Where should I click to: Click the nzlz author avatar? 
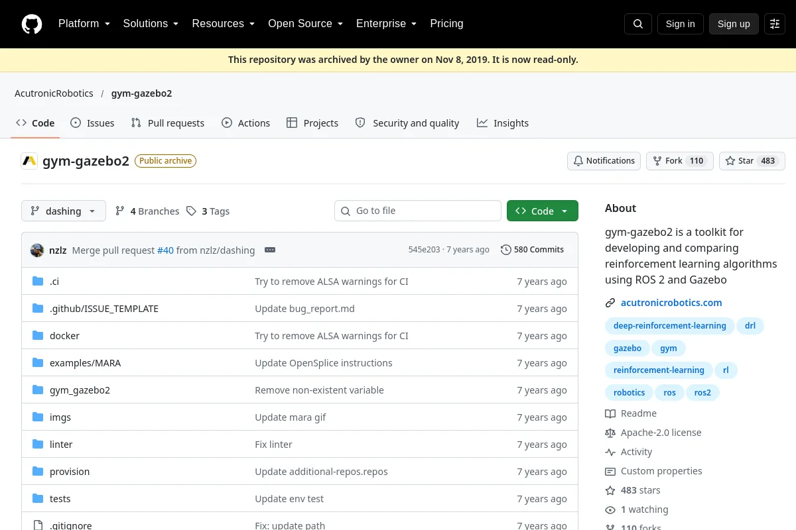pos(37,250)
